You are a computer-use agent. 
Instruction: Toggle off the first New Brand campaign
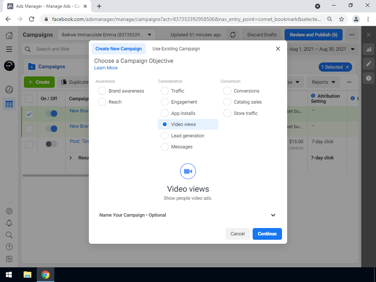pyautogui.click(x=51, y=114)
